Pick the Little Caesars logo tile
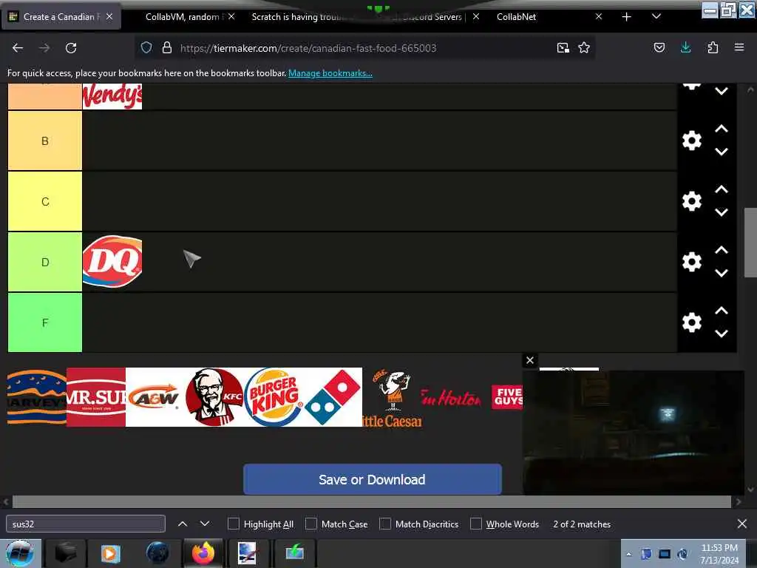757x568 pixels. click(x=392, y=397)
